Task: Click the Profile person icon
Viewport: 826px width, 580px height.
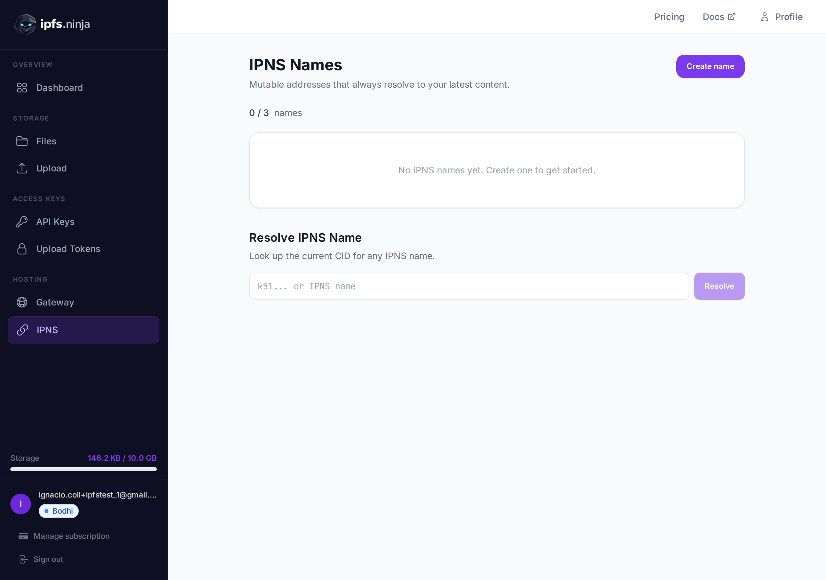Action: (764, 16)
